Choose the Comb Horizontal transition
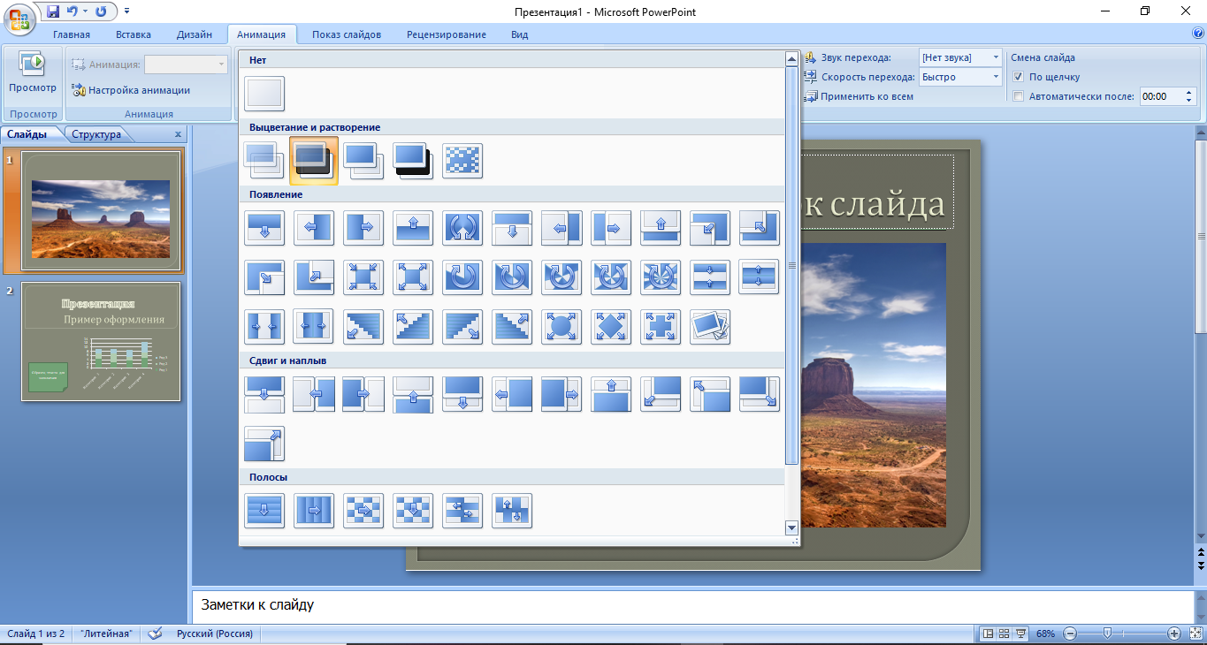Image resolution: width=1207 pixels, height=645 pixels. [462, 511]
